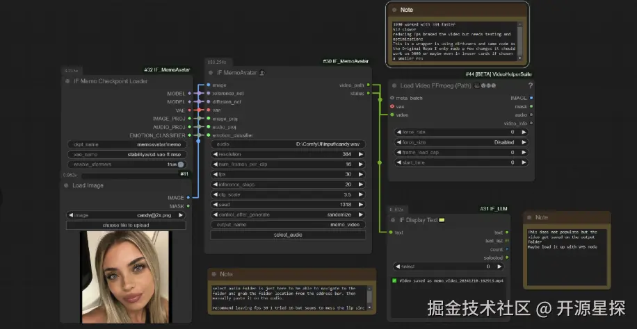Image resolution: width=637 pixels, height=329 pixels.
Task: Increase inference_steps with right arrow
Action: point(360,185)
